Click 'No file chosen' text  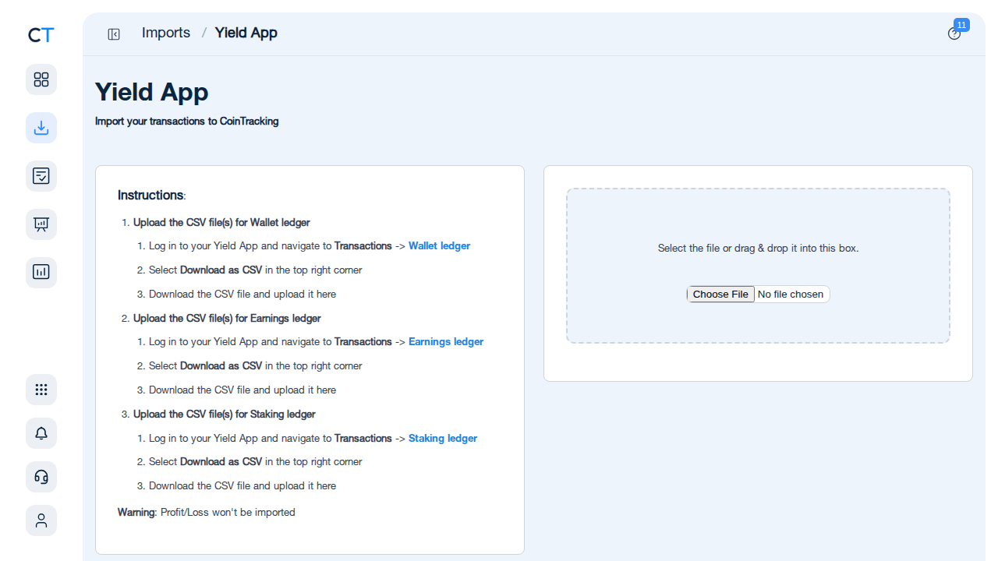[791, 294]
